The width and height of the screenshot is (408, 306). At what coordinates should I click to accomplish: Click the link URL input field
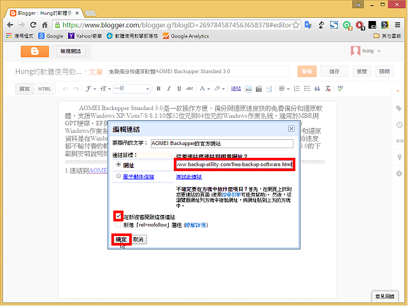(x=234, y=164)
